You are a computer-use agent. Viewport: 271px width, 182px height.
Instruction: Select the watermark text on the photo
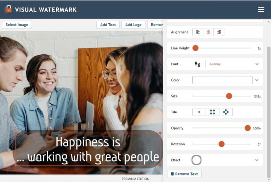pos(88,149)
